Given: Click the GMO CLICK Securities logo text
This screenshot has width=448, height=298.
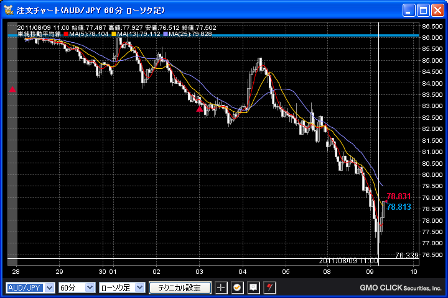Looking at the screenshot, I should [x=400, y=288].
